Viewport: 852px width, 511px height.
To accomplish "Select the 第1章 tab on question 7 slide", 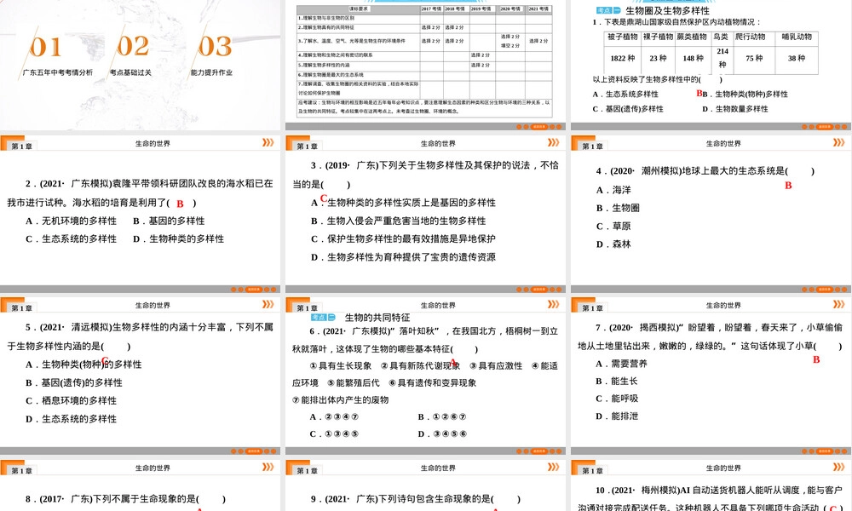I will click(592, 308).
